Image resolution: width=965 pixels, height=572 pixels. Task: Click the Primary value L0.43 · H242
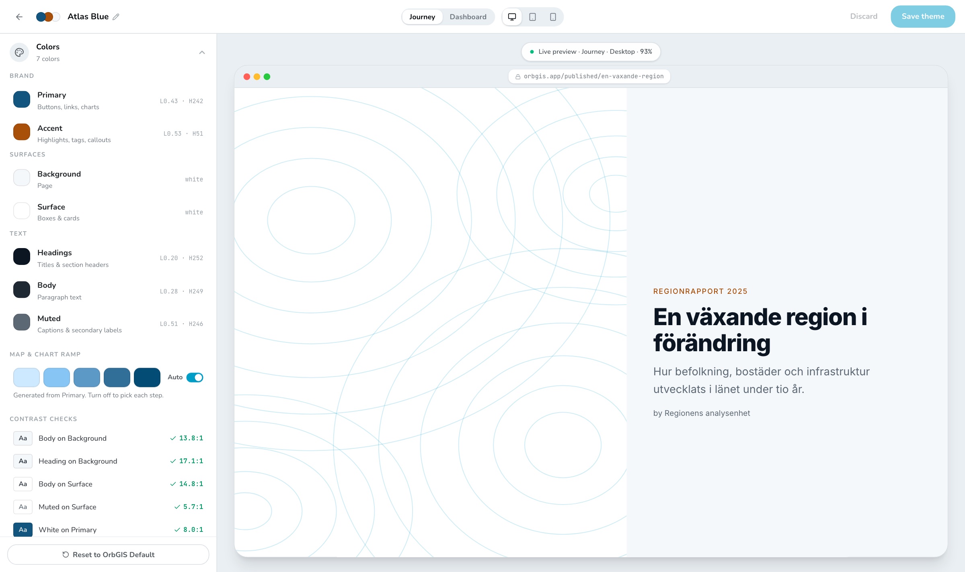[181, 101]
